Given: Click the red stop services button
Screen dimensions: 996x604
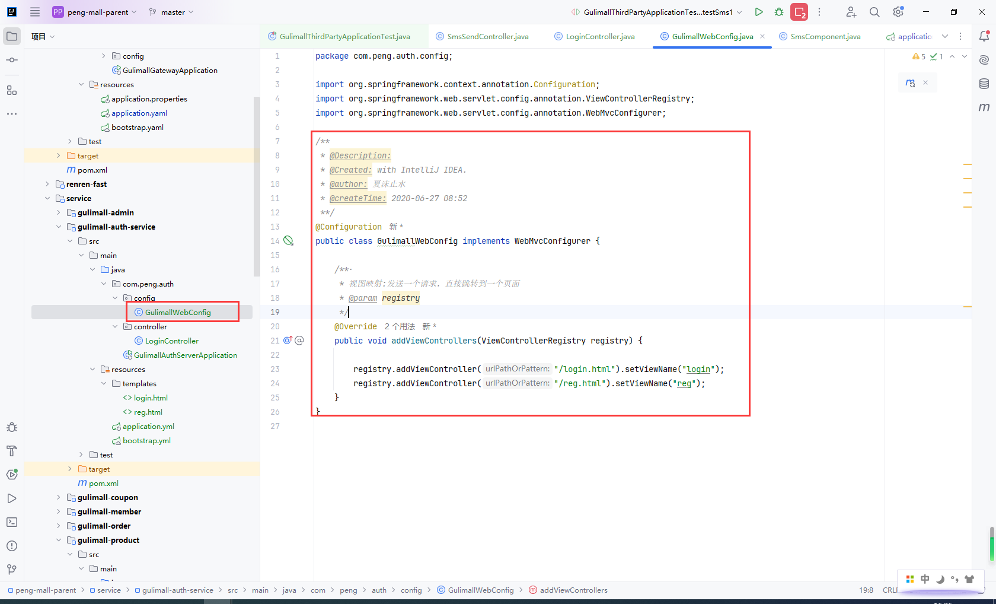Looking at the screenshot, I should [799, 12].
